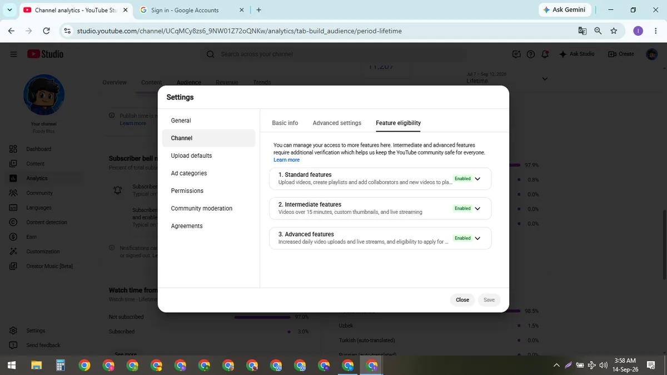Reload the page
The height and width of the screenshot is (375, 667).
(46, 31)
